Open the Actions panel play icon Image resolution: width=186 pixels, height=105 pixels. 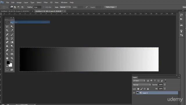pos(181,19)
